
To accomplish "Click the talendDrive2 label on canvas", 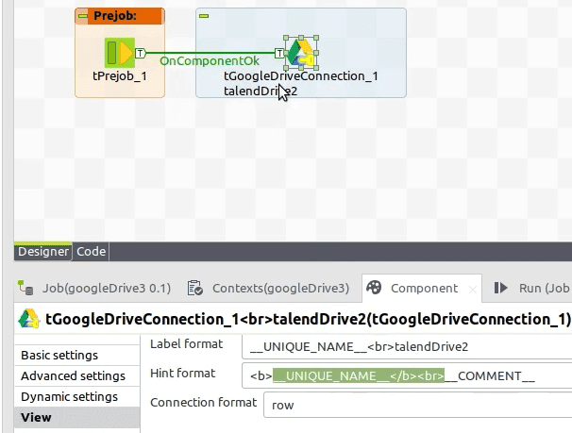I will pos(261,92).
